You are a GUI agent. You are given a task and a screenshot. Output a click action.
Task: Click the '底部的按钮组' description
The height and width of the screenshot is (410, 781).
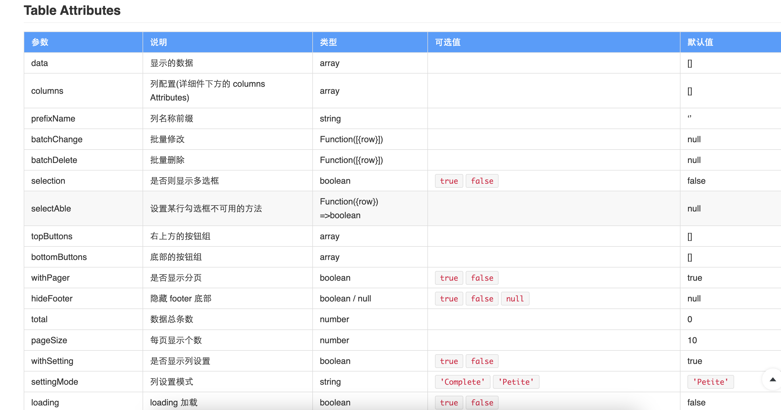click(176, 257)
